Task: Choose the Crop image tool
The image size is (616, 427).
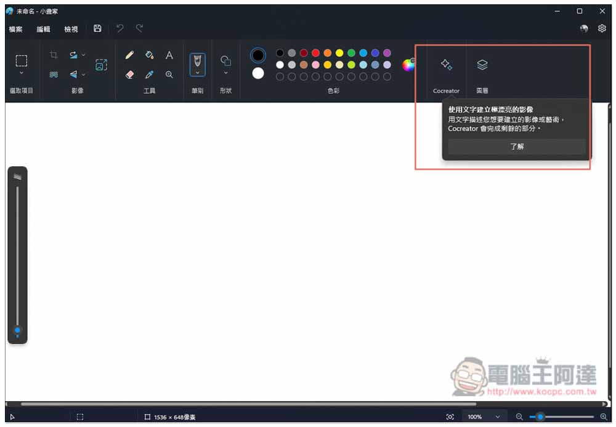Action: pos(54,55)
